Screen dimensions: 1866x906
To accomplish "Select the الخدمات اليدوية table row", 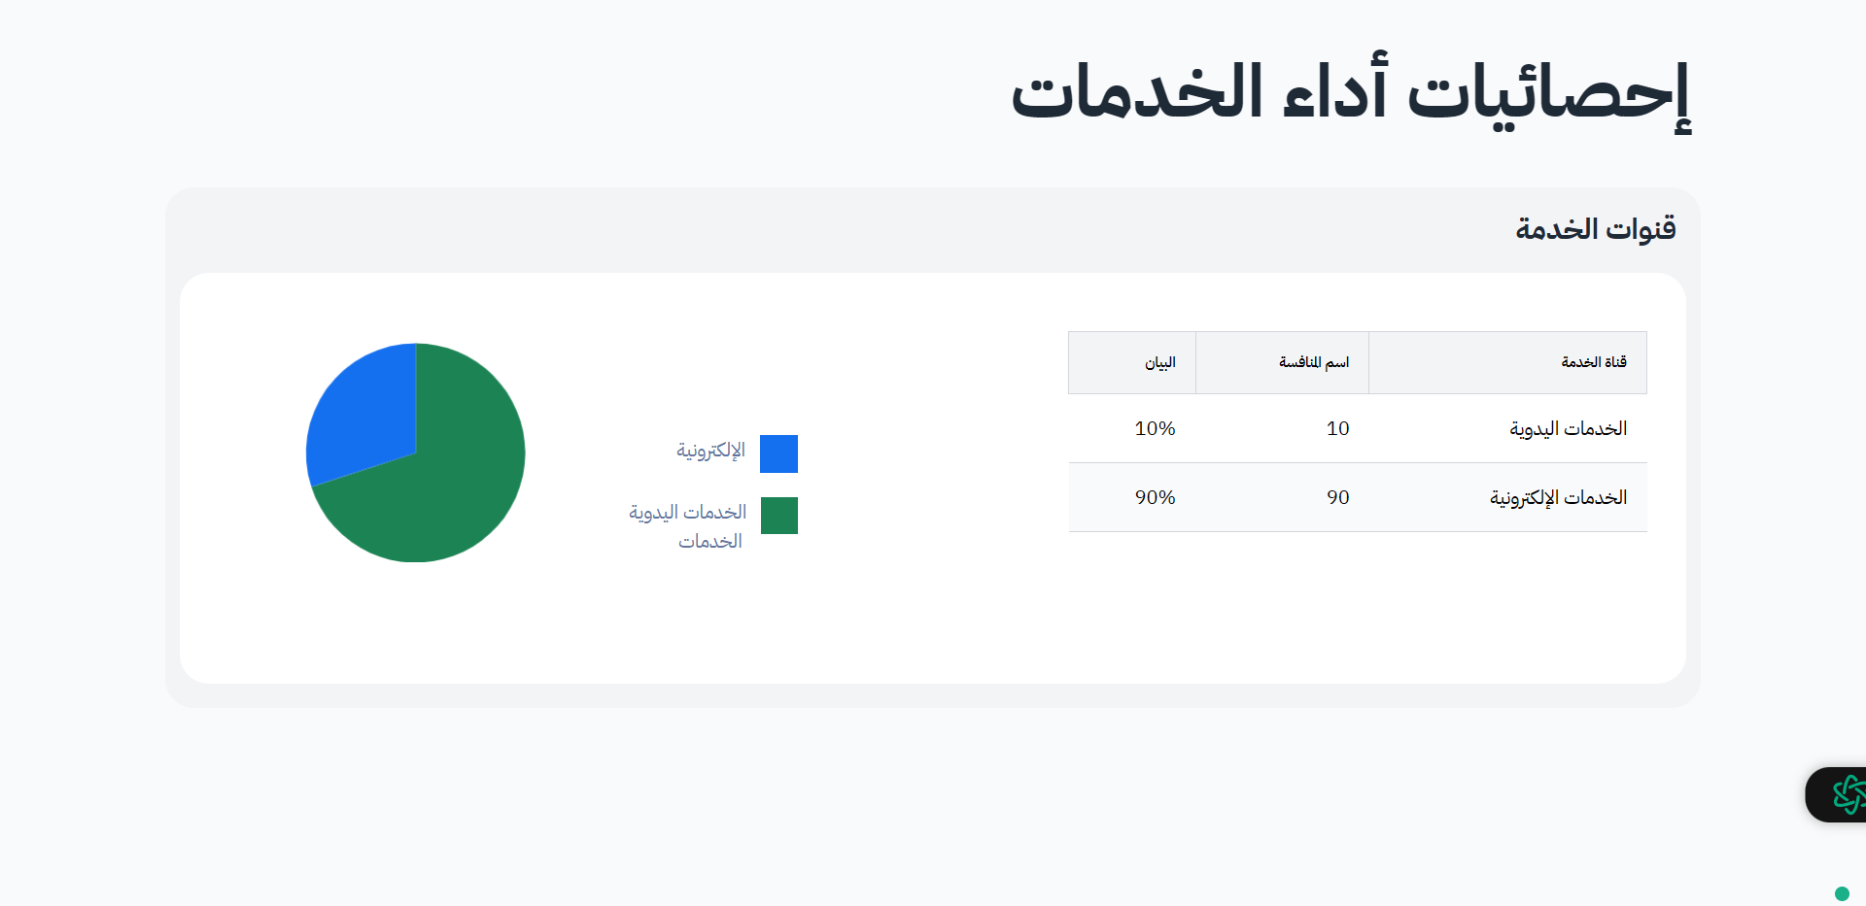I will (x=1358, y=428).
